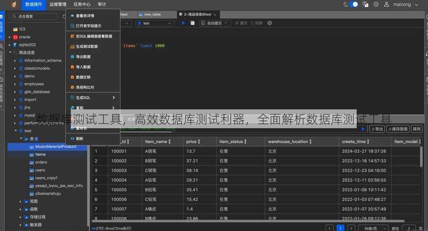Select the MusicMaterialProduct table
Image resolution: width=428 pixels, height=231 pixels.
tap(47, 147)
